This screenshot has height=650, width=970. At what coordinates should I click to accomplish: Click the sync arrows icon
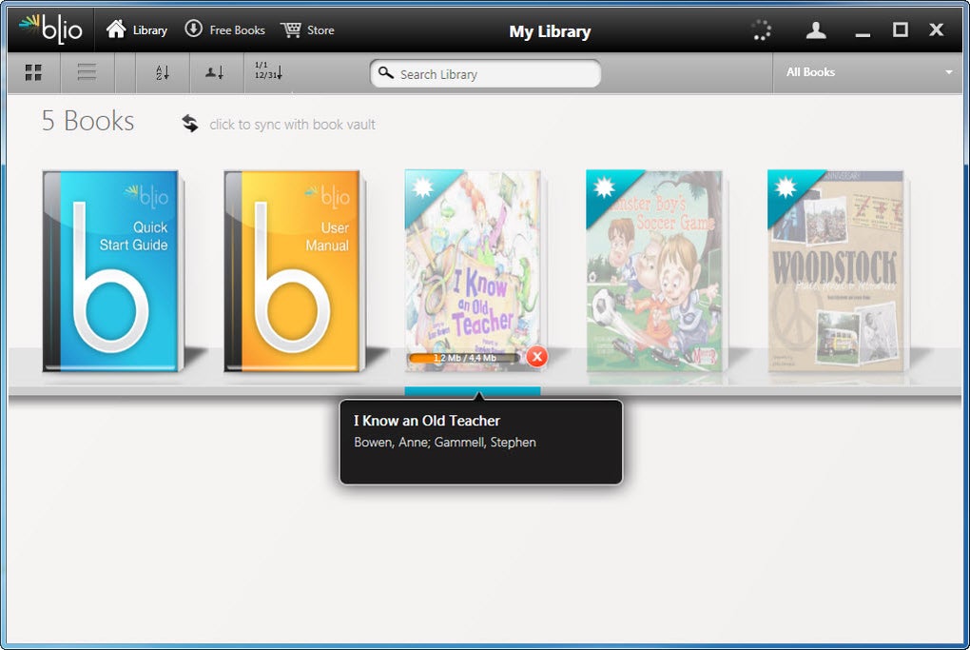pos(190,123)
